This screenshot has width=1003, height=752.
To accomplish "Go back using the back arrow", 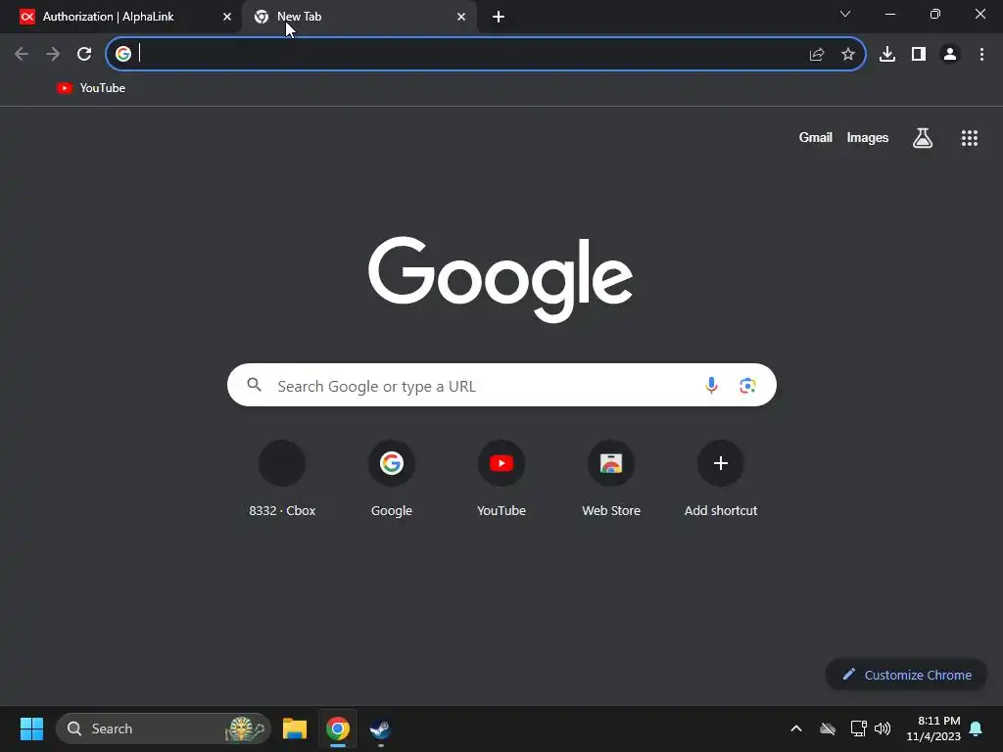I will 22,54.
